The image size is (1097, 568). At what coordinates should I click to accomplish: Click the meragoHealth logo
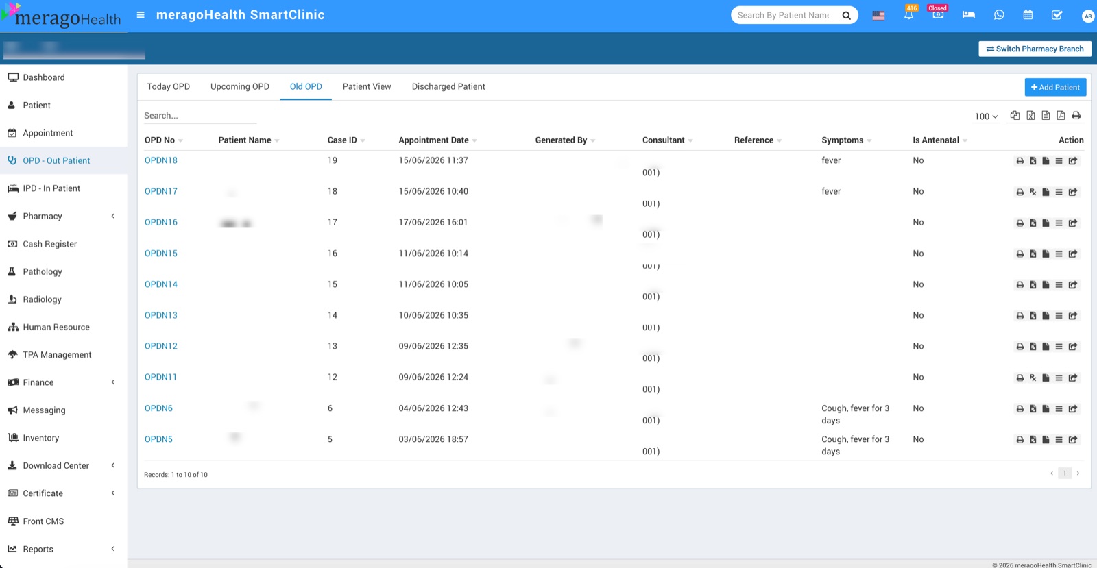pyautogui.click(x=62, y=16)
